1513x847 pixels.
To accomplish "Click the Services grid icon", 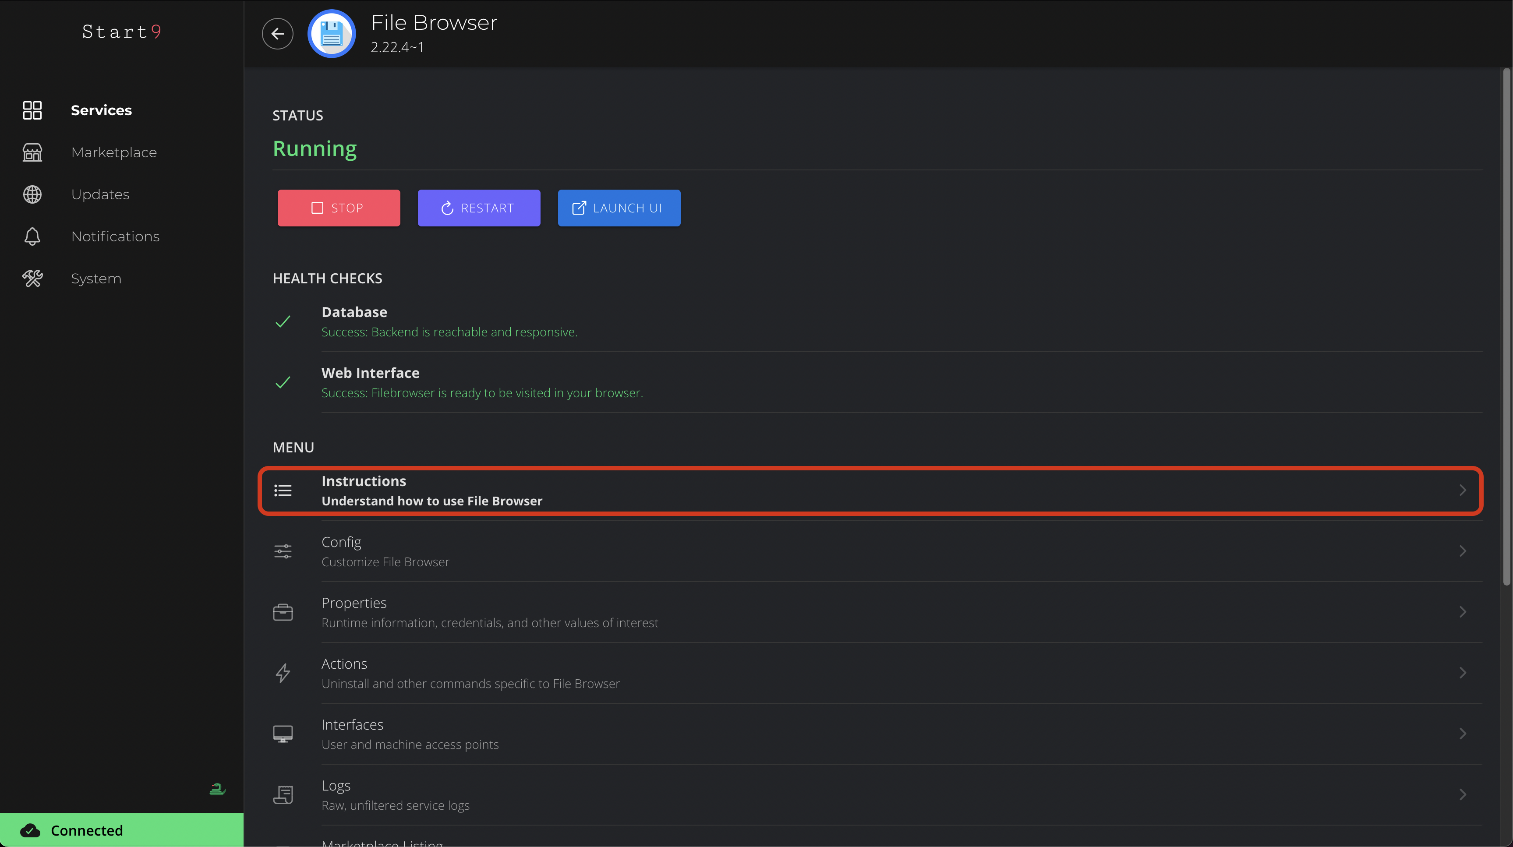I will pyautogui.click(x=32, y=110).
